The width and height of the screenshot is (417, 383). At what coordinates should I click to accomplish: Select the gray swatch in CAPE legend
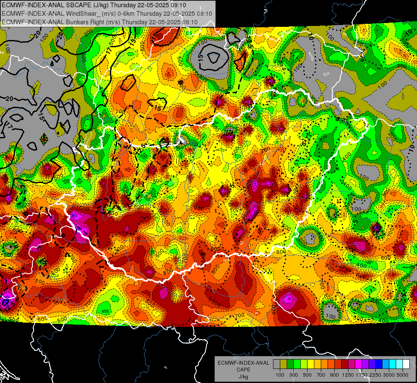tap(276, 364)
